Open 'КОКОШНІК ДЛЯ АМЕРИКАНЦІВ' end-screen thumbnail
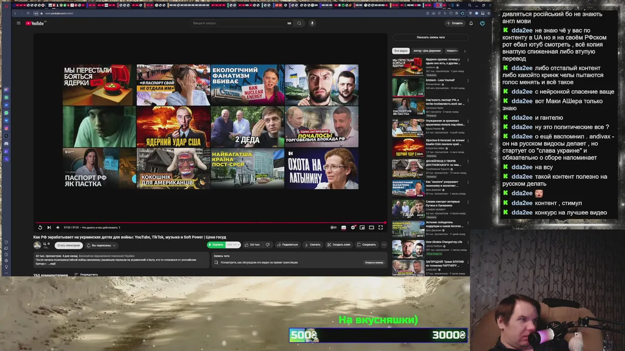 pyautogui.click(x=173, y=168)
